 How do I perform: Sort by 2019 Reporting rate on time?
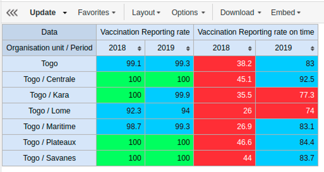click(x=312, y=48)
